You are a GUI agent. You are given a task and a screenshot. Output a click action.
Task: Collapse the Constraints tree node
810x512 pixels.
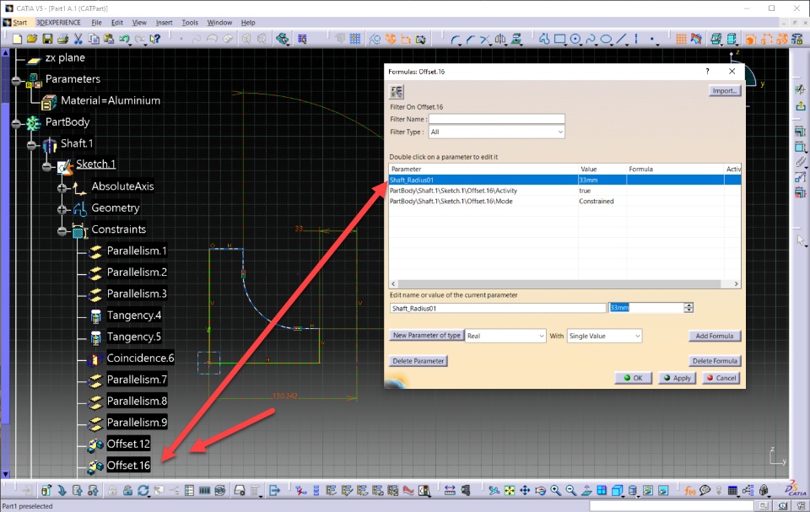pyautogui.click(x=62, y=231)
